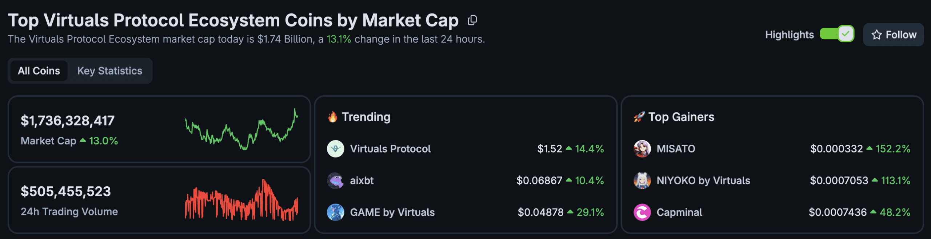
Task: Select the MISATO avatar icon
Action: click(643, 148)
